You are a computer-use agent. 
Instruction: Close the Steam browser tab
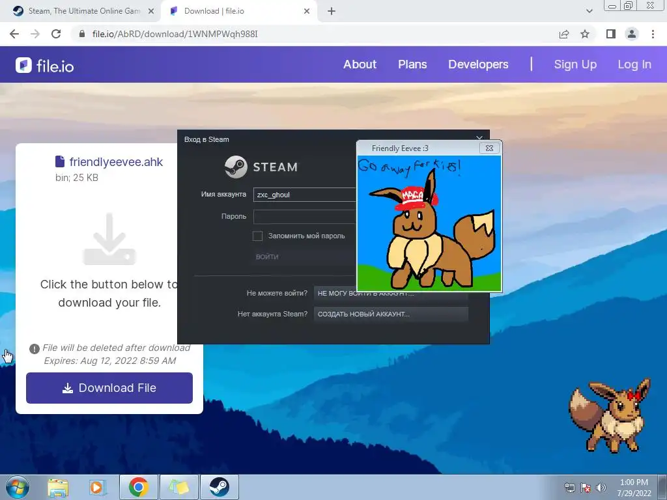(151, 11)
